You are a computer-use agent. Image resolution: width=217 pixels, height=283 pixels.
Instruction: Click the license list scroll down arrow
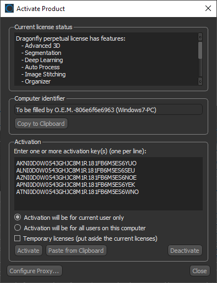[200, 81]
